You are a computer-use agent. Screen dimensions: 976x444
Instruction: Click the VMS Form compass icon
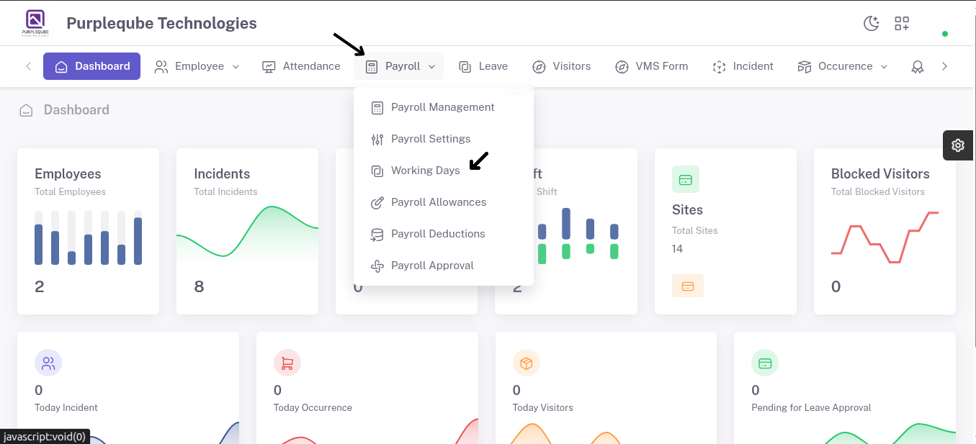click(x=622, y=67)
